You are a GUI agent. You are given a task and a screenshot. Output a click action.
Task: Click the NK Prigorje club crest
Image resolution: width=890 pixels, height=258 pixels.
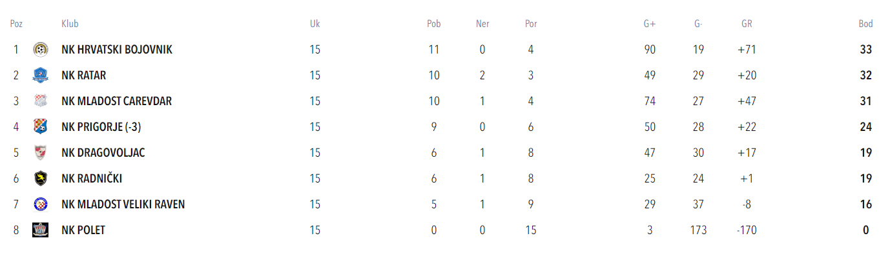coord(40,127)
